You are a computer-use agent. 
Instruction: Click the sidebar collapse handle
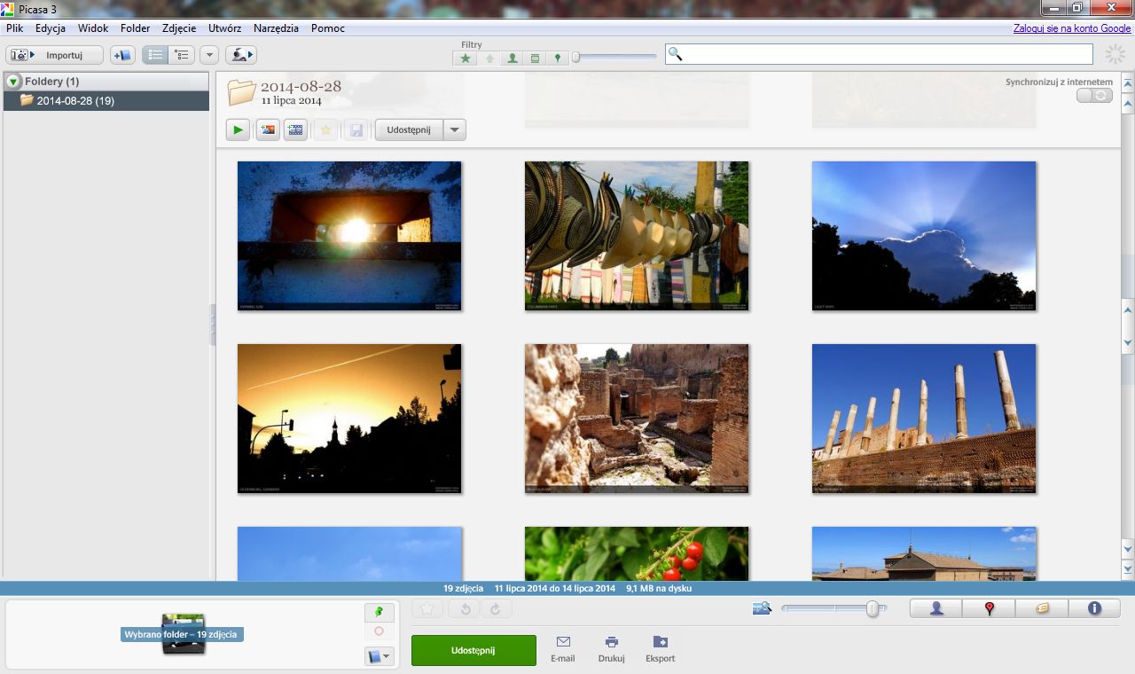coord(213,325)
